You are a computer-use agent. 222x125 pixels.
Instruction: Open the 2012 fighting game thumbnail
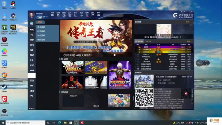coord(72,67)
